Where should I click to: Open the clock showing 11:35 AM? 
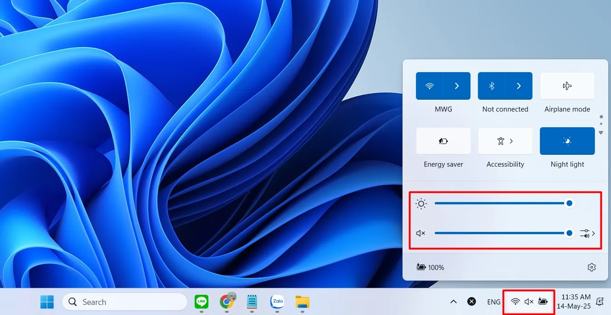[x=576, y=302]
